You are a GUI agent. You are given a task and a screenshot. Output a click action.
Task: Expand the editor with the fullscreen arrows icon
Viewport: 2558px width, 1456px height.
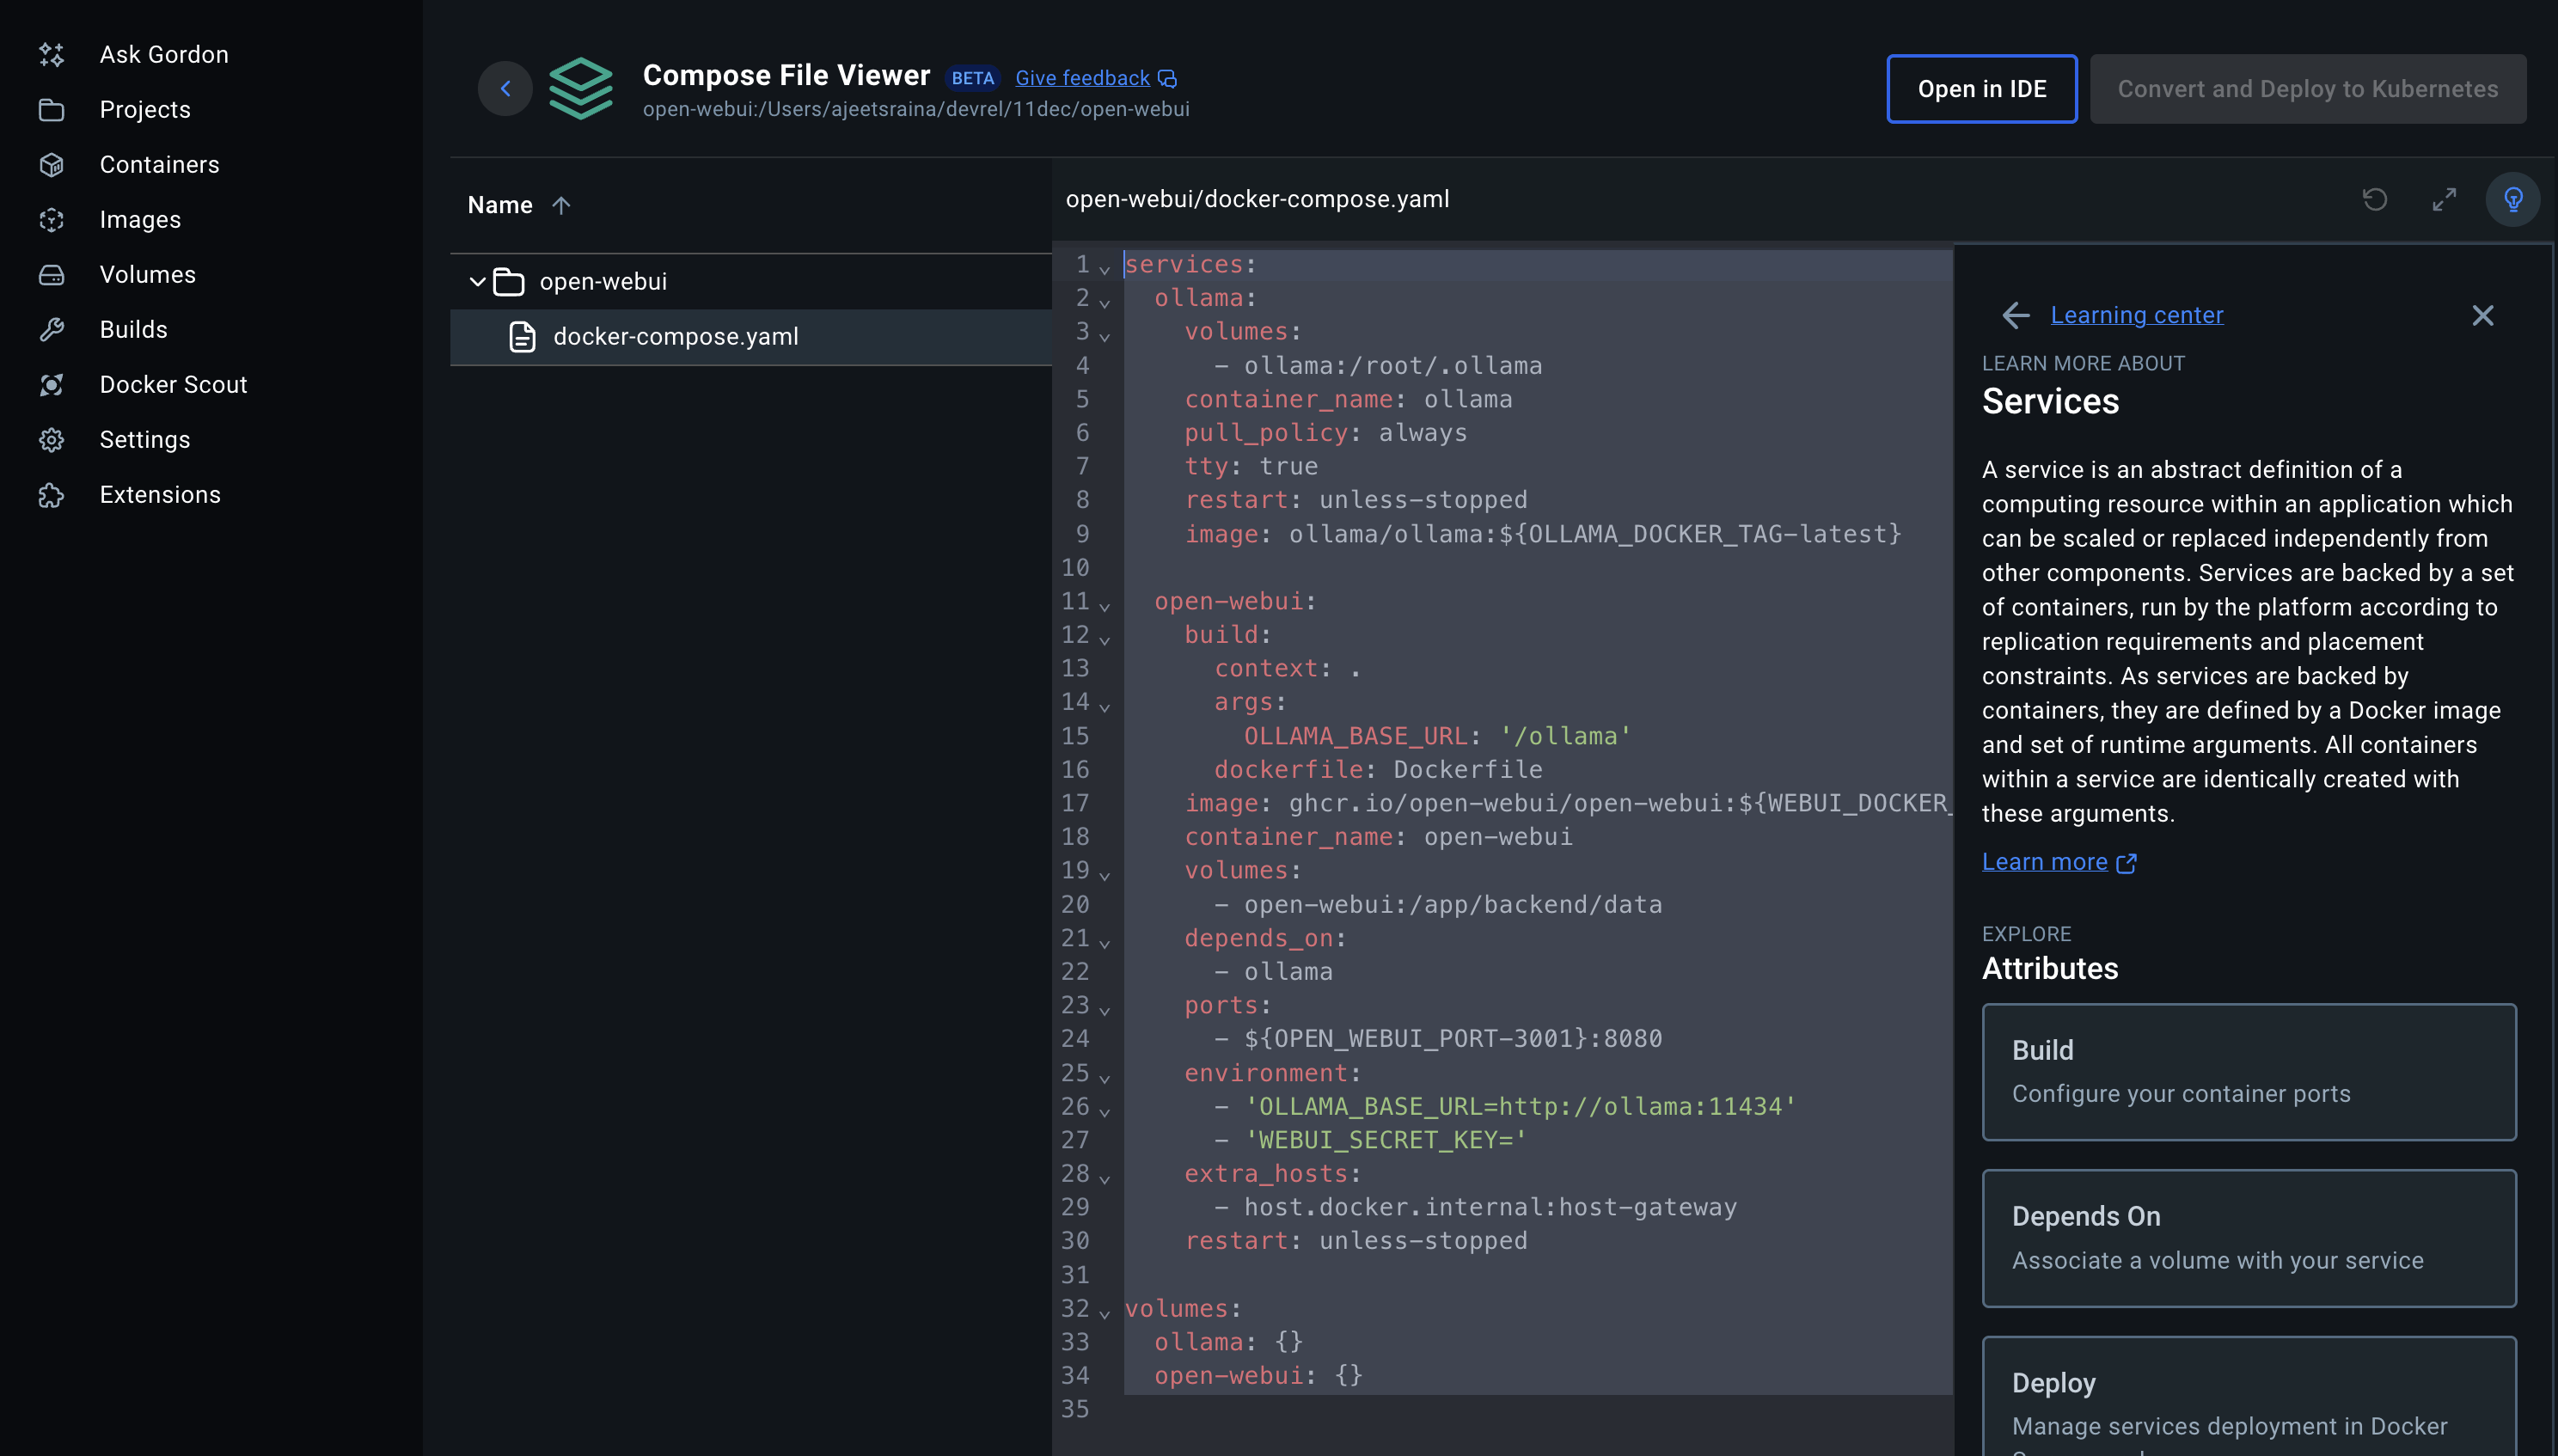[x=2444, y=200]
